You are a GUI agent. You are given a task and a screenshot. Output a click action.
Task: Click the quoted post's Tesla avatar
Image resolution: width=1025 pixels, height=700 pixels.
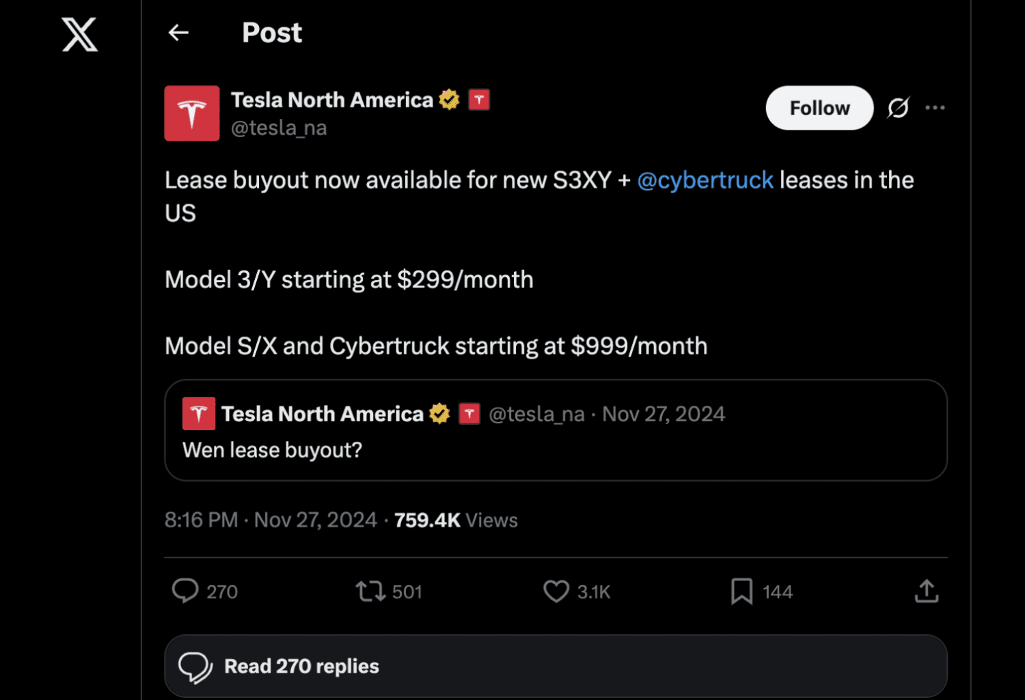[x=199, y=413]
